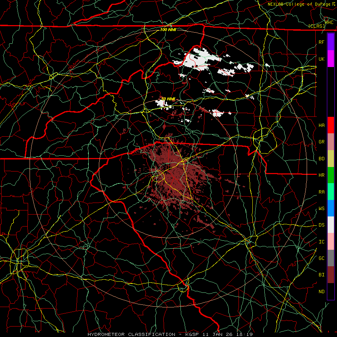The image size is (337, 337).
Task: Click the purple RF legend color swatch
Action: tap(331, 42)
